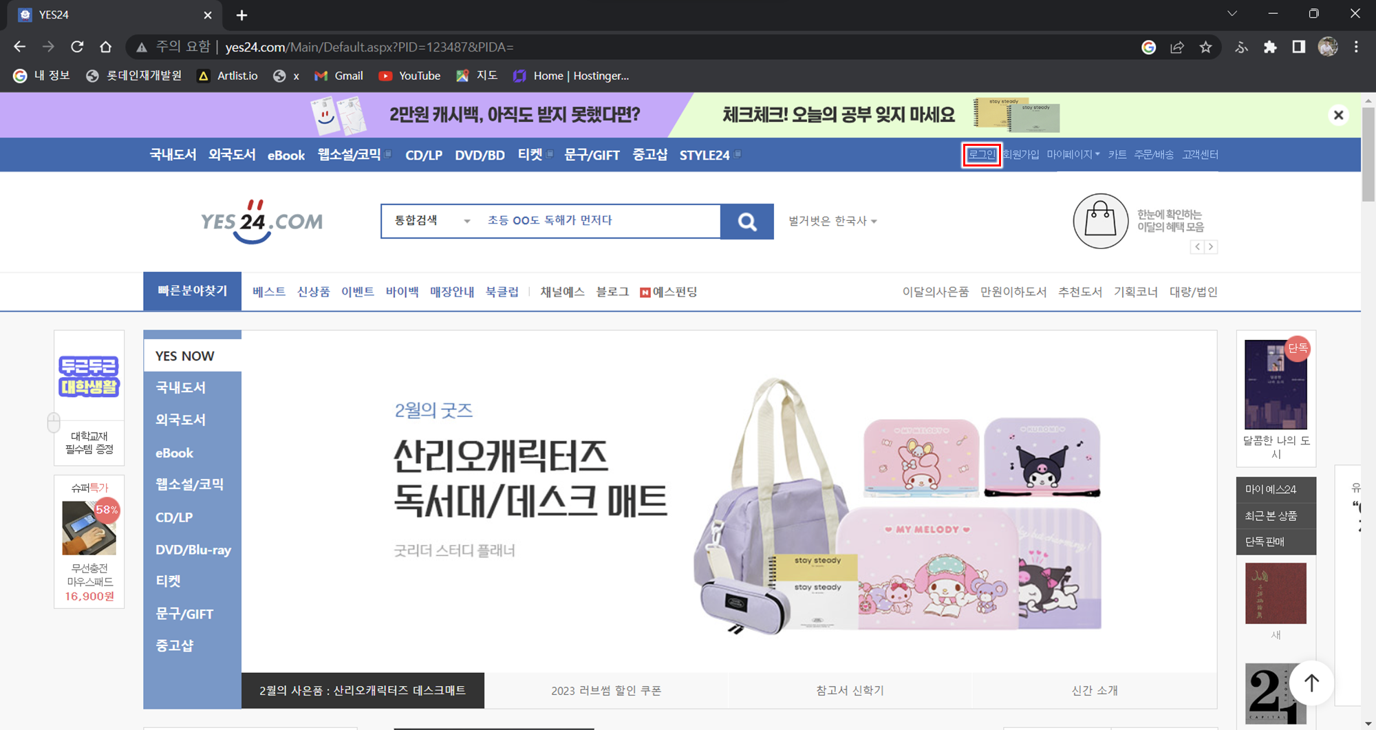Click the search magnifier button
The image size is (1376, 730).
coord(747,222)
